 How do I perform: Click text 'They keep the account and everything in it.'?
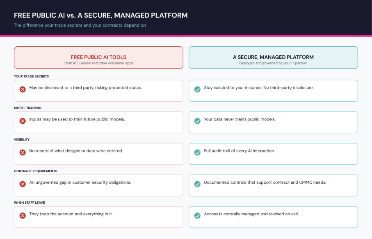point(71,214)
